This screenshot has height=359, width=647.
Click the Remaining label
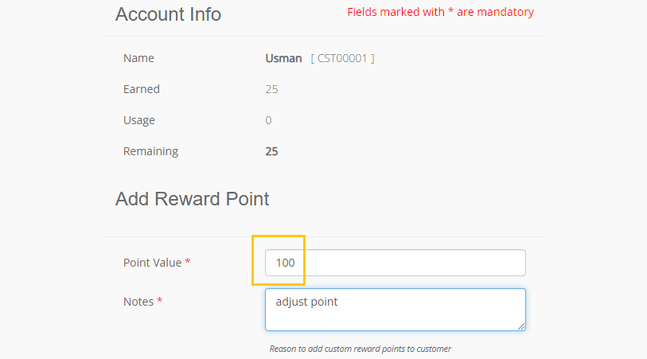tap(150, 151)
